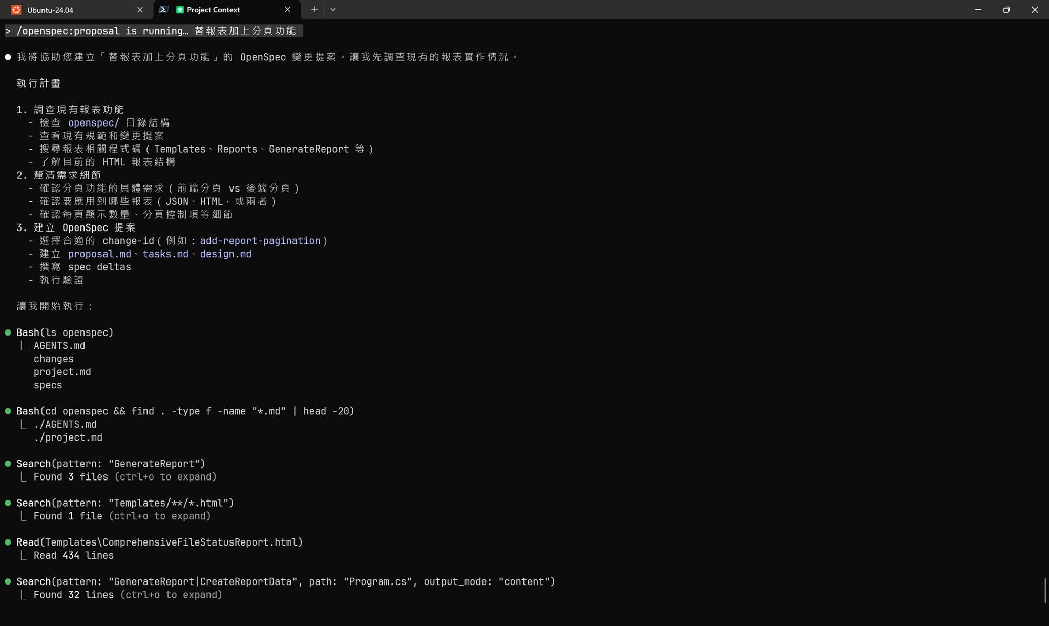This screenshot has height=626, width=1049.
Task: Restore down the terminal window
Action: (1006, 10)
